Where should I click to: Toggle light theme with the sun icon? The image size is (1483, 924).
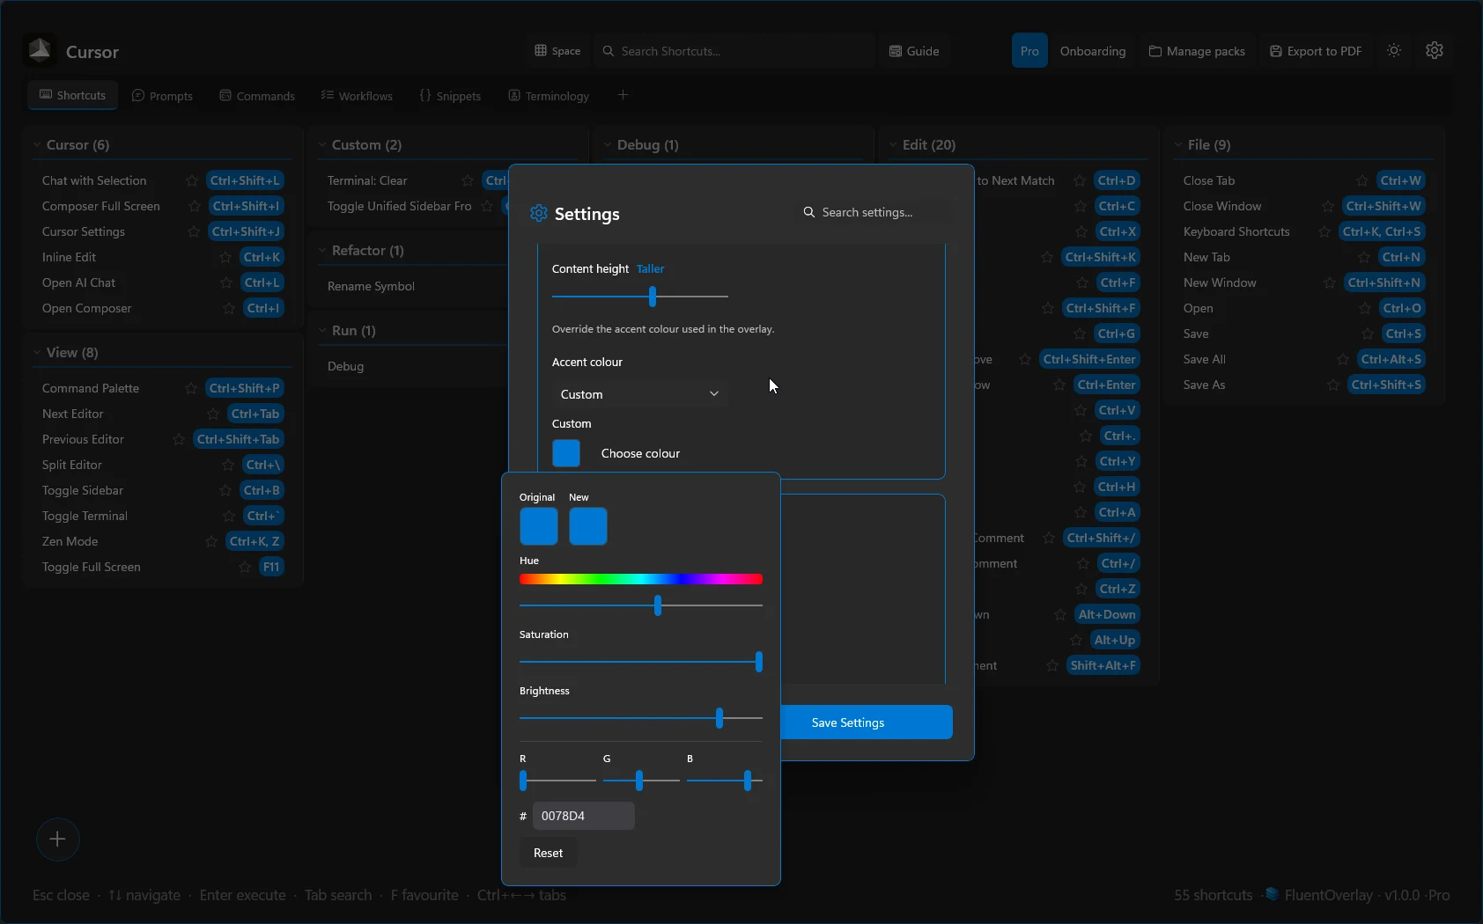[x=1393, y=50]
